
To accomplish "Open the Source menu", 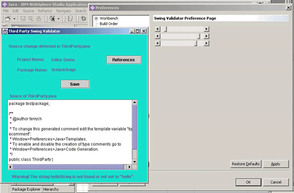I will (28, 11).
